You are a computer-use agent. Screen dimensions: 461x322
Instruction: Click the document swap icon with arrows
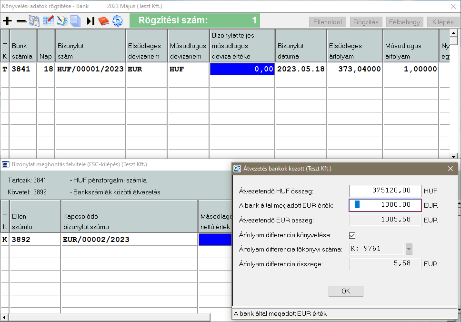[x=34, y=21]
